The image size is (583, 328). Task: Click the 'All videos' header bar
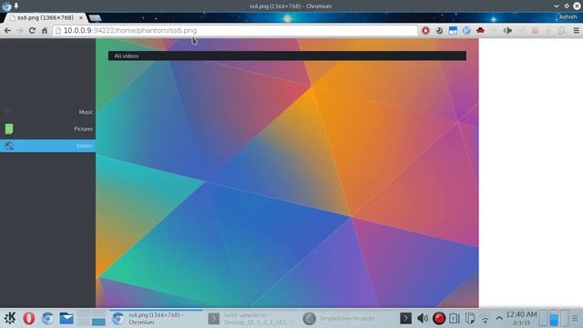pos(287,56)
